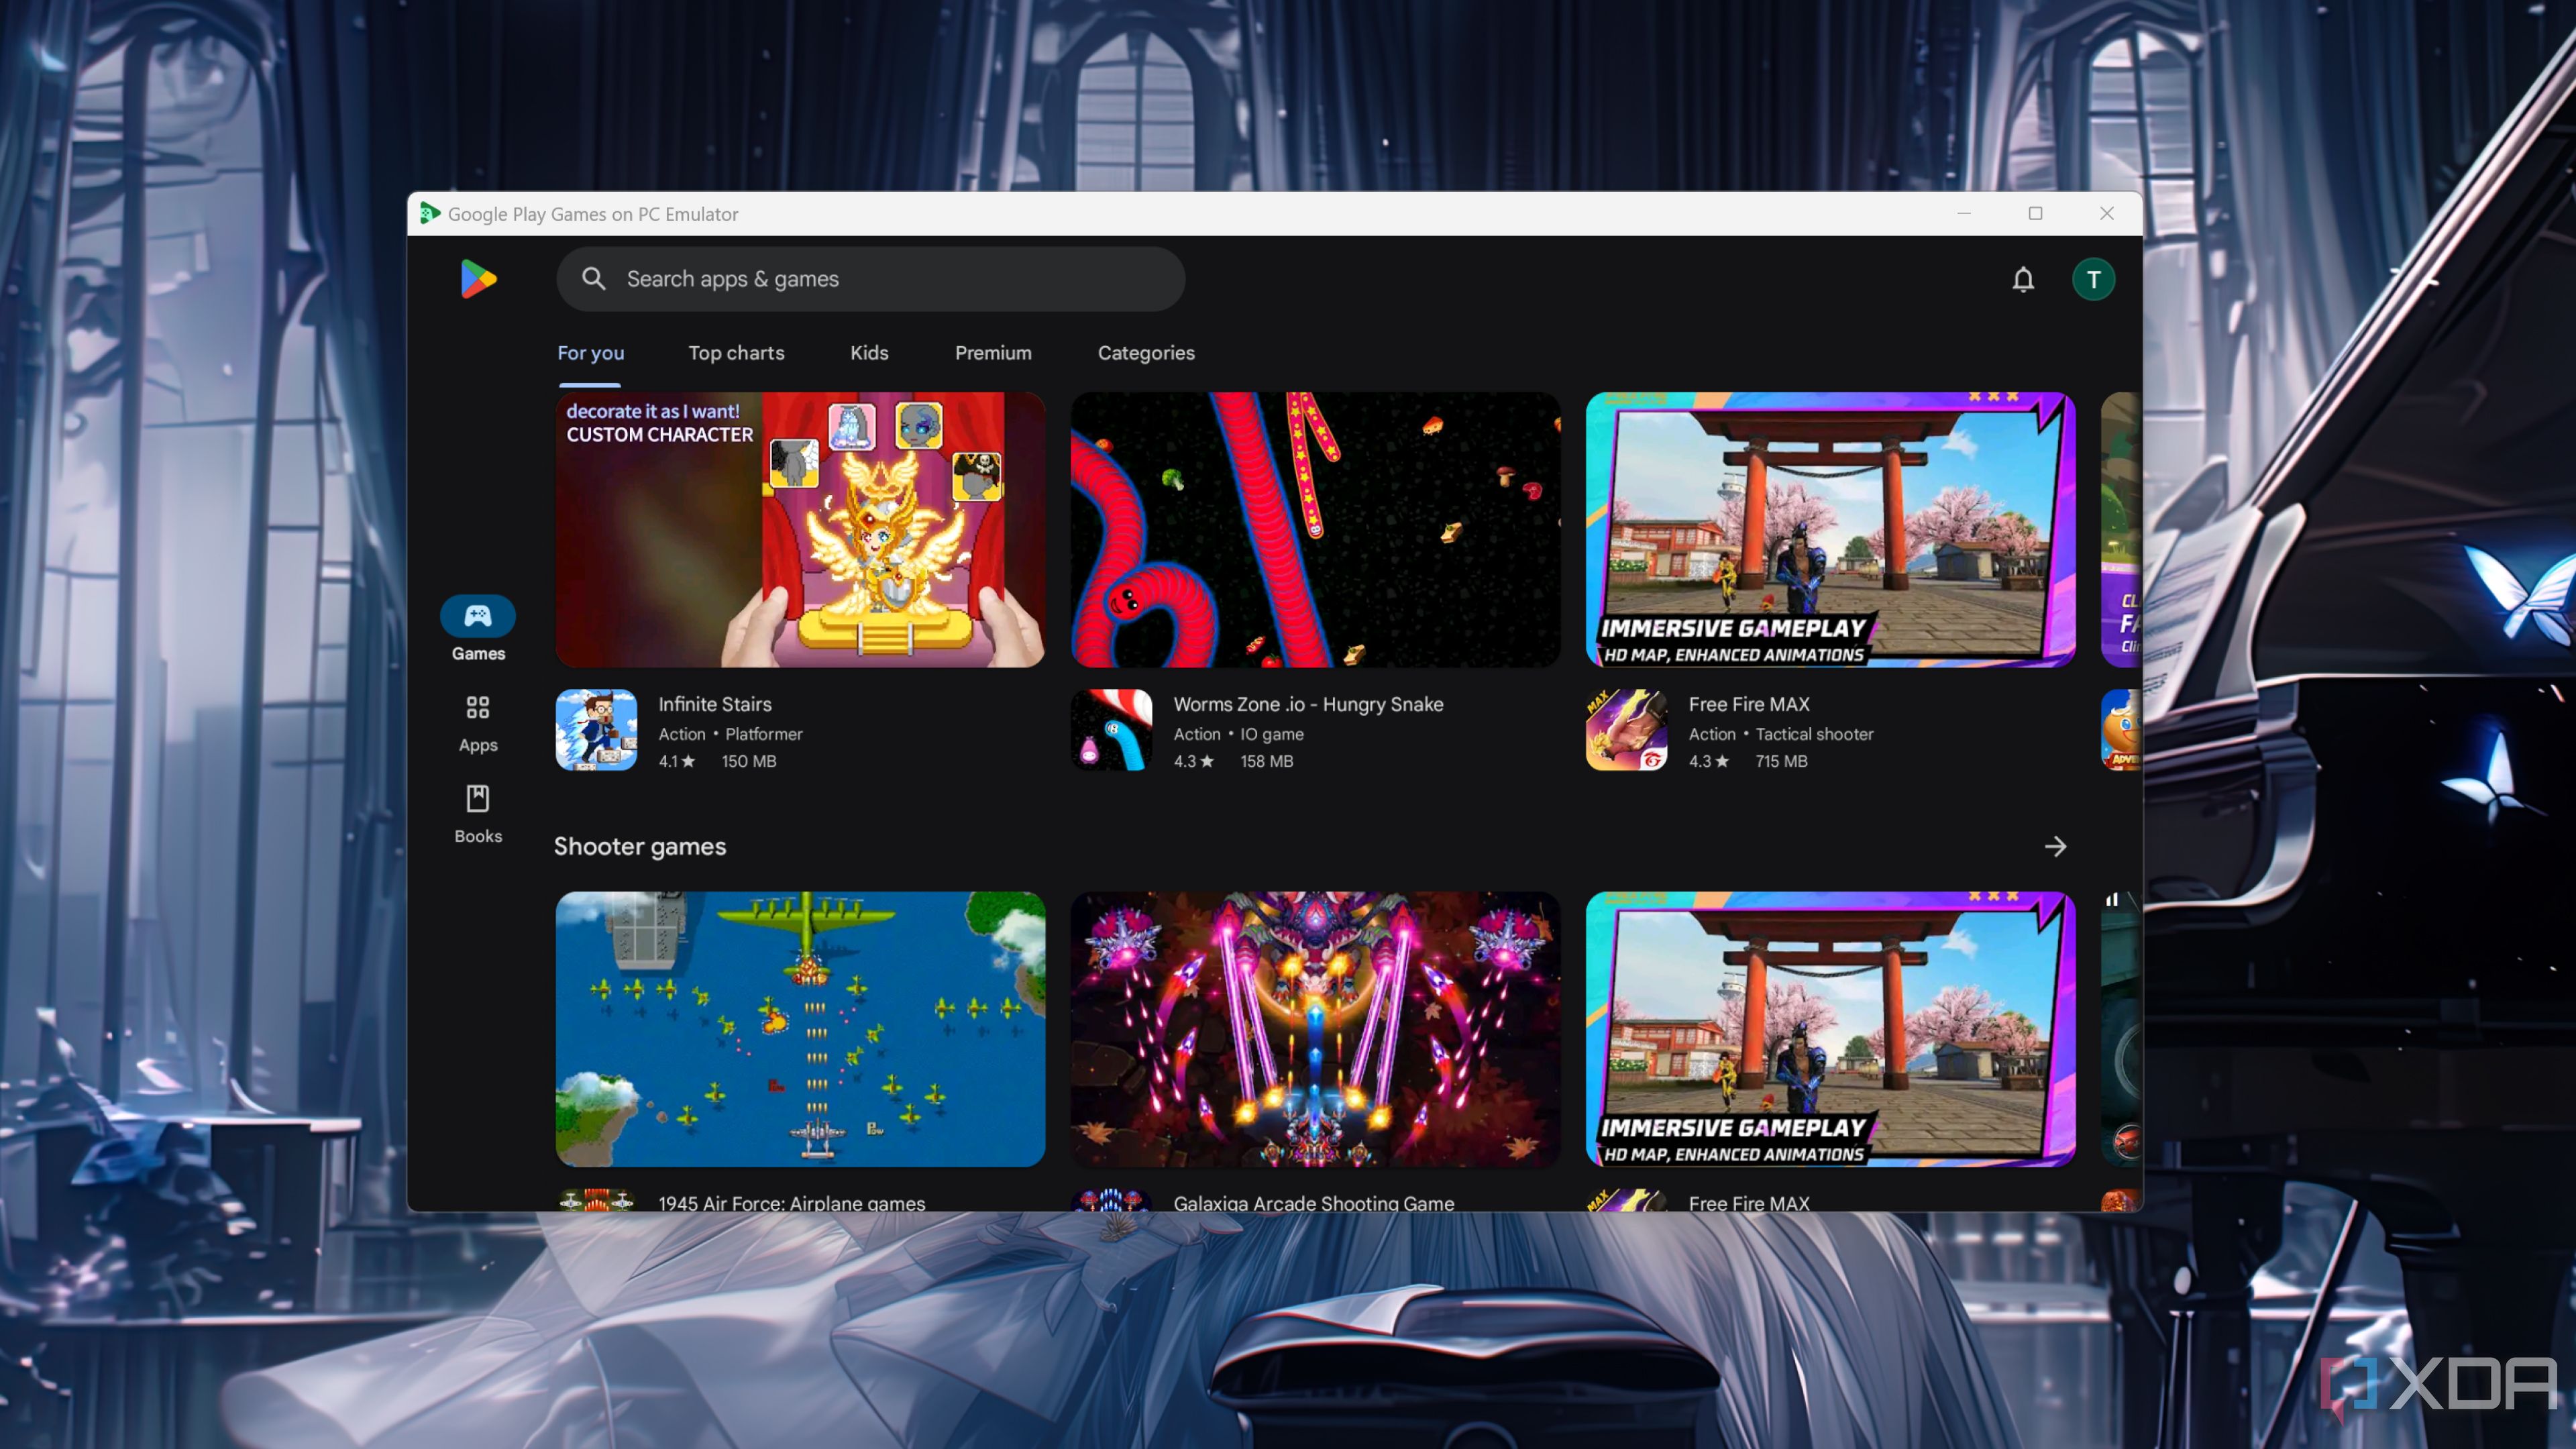Select the Top charts tab
Screen dimensions: 2576x1449
pos(736,352)
